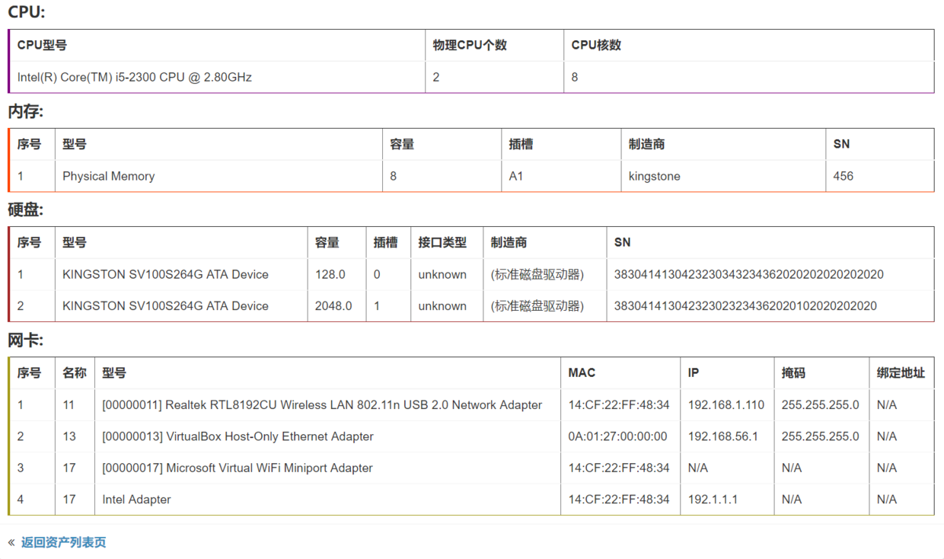Click the 返回资产列表页 link

(63, 542)
